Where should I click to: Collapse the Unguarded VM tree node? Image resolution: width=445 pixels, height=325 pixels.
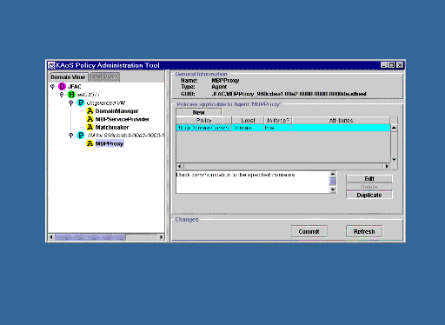point(70,103)
